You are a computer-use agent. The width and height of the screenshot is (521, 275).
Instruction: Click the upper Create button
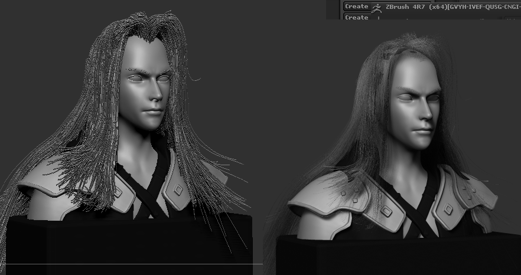(x=357, y=6)
